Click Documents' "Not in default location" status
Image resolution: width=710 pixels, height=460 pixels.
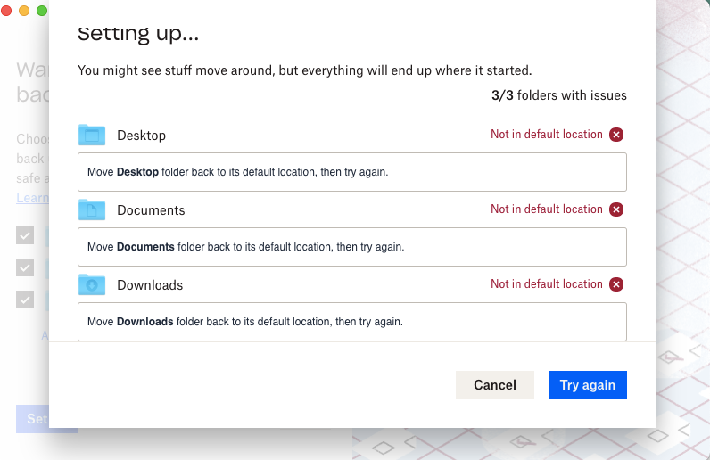[547, 209]
